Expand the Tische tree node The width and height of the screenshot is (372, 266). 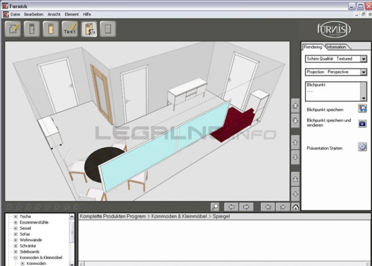[x=15, y=217]
